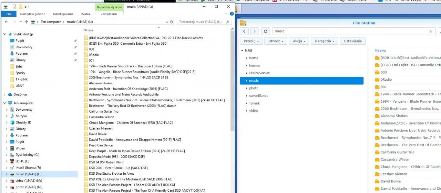
Task: Click Properties icon in Explorer title bar
Action: coord(14,6)
